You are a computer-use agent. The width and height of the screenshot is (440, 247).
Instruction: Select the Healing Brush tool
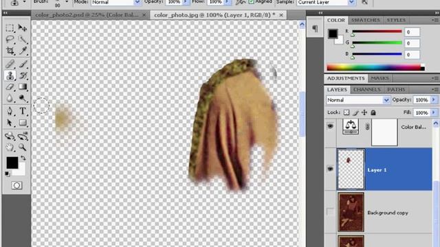pos(10,64)
